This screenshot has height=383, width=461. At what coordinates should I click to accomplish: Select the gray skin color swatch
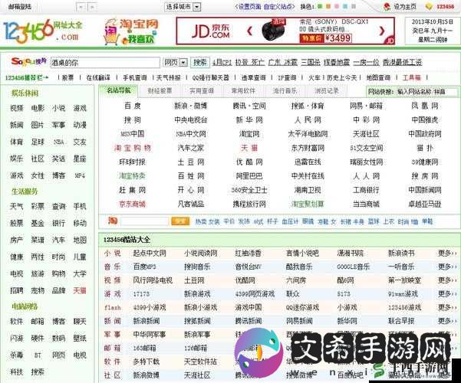tap(354, 6)
